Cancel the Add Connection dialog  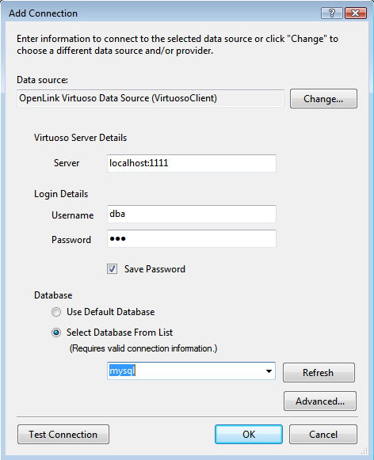(x=323, y=434)
